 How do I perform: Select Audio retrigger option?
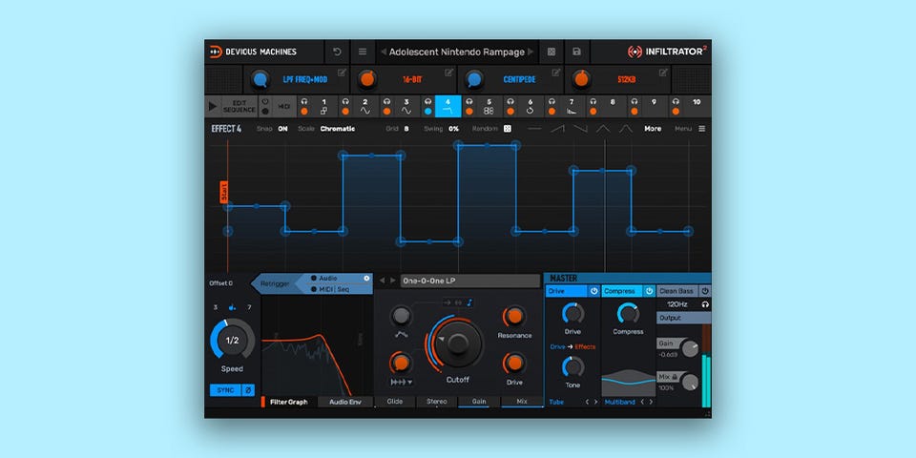click(323, 279)
